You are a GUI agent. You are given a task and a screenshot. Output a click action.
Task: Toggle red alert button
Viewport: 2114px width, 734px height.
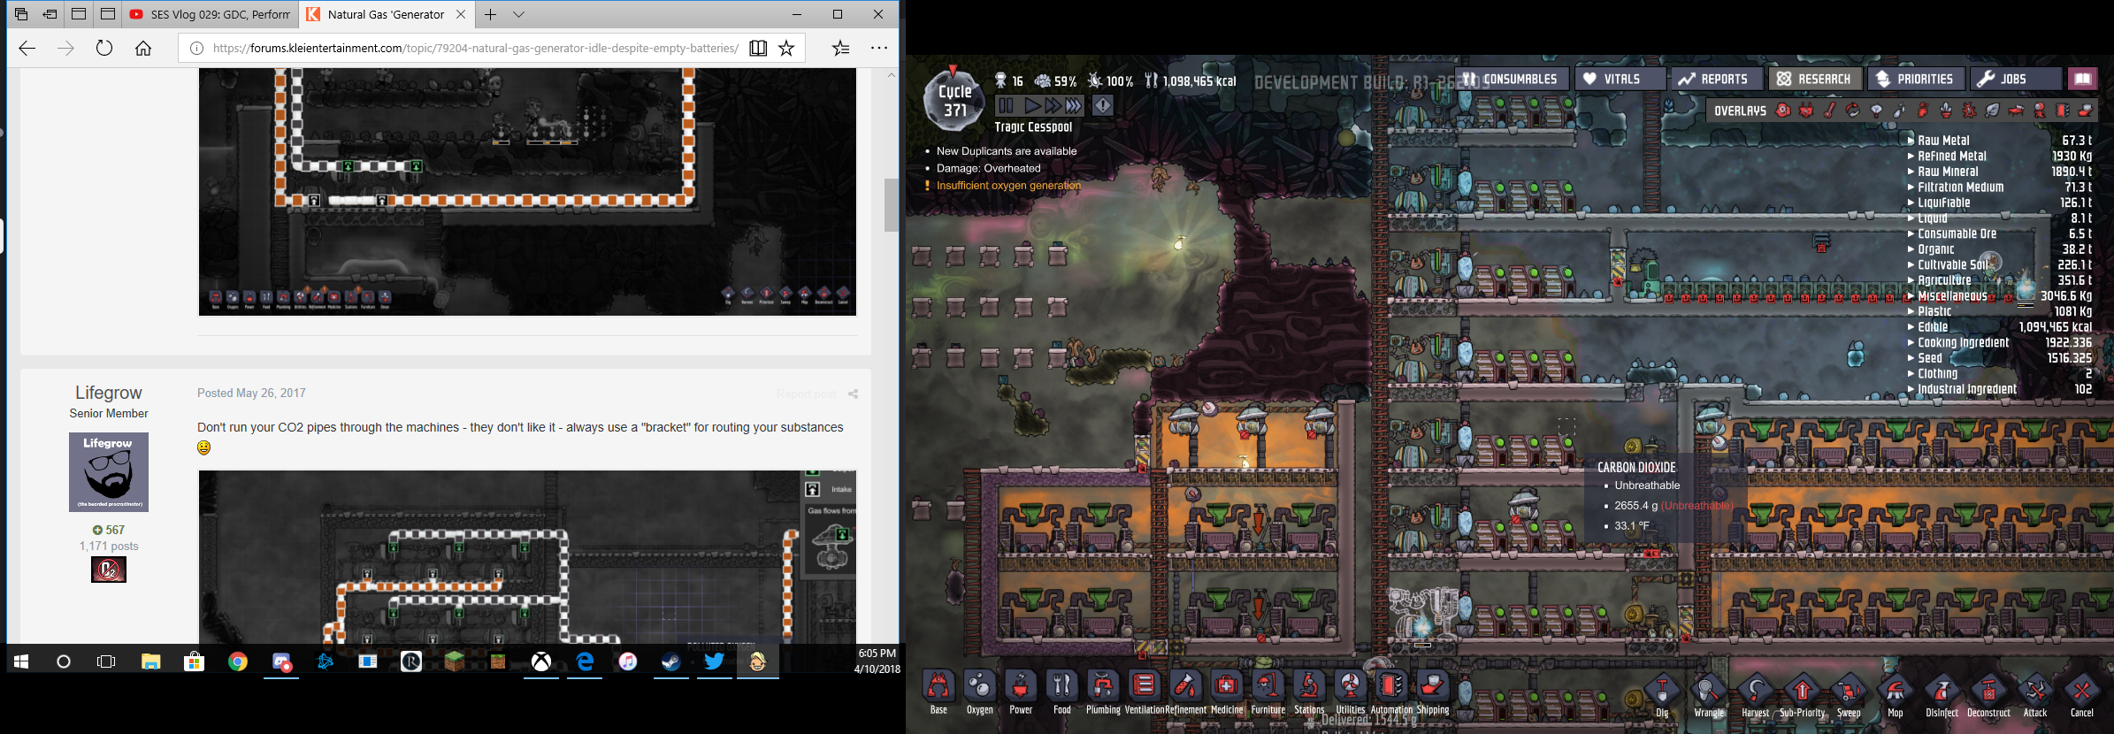[1103, 106]
